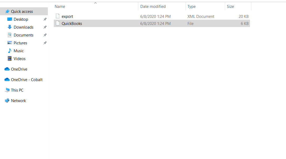The height and width of the screenshot is (159, 286).
Task: Sort by Type column header
Action: tap(191, 7)
